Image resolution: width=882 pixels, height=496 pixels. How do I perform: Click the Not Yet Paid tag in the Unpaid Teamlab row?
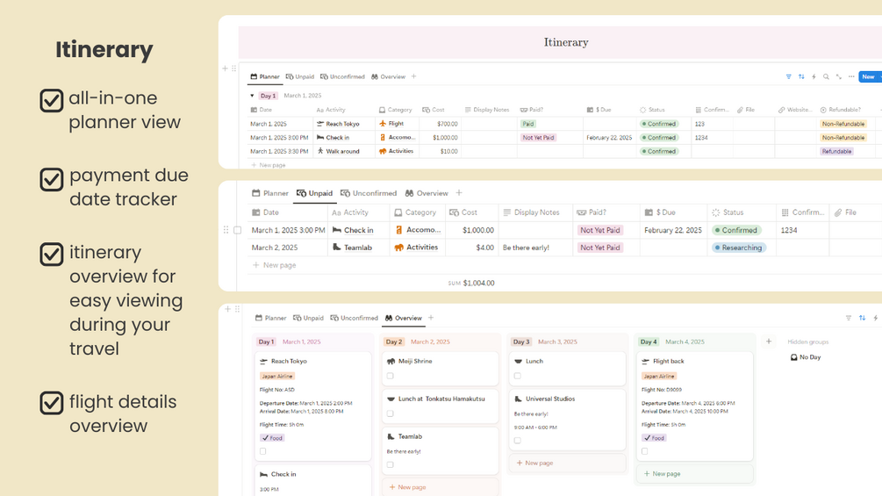point(600,248)
